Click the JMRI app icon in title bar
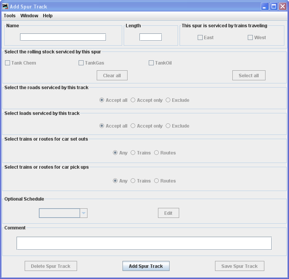The width and height of the screenshot is (289, 279). 5,7
